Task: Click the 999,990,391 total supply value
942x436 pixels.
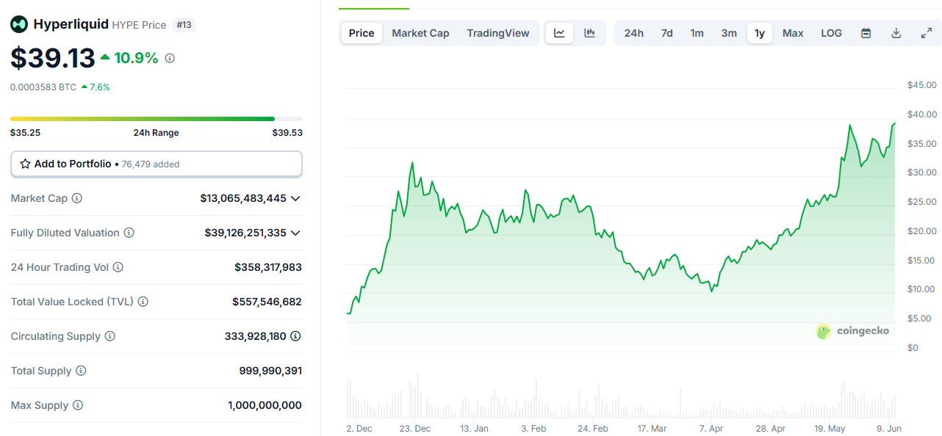Action: [x=270, y=371]
